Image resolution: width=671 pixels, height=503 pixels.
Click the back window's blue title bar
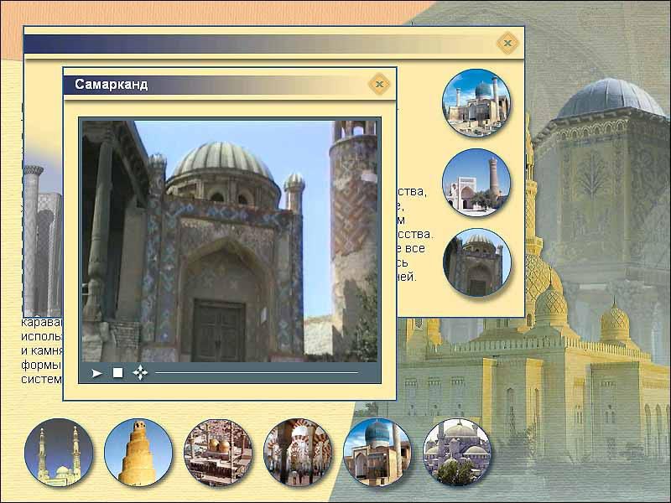pyautogui.click(x=252, y=43)
